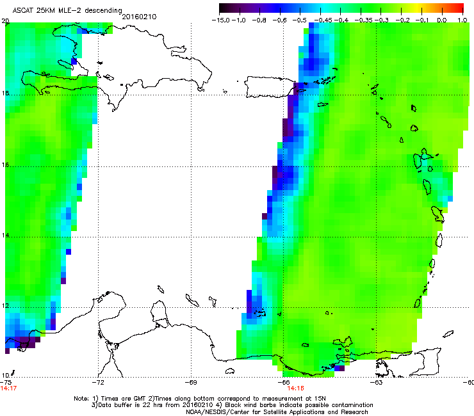Click the latitude label '16'

tap(5, 165)
